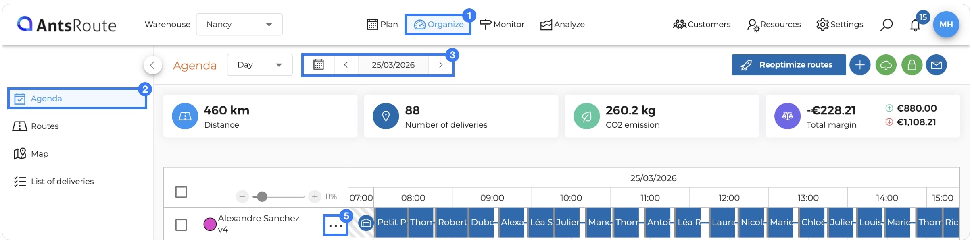
Task: Toggle Alexandre Sanchez row checkbox
Action: click(181, 225)
